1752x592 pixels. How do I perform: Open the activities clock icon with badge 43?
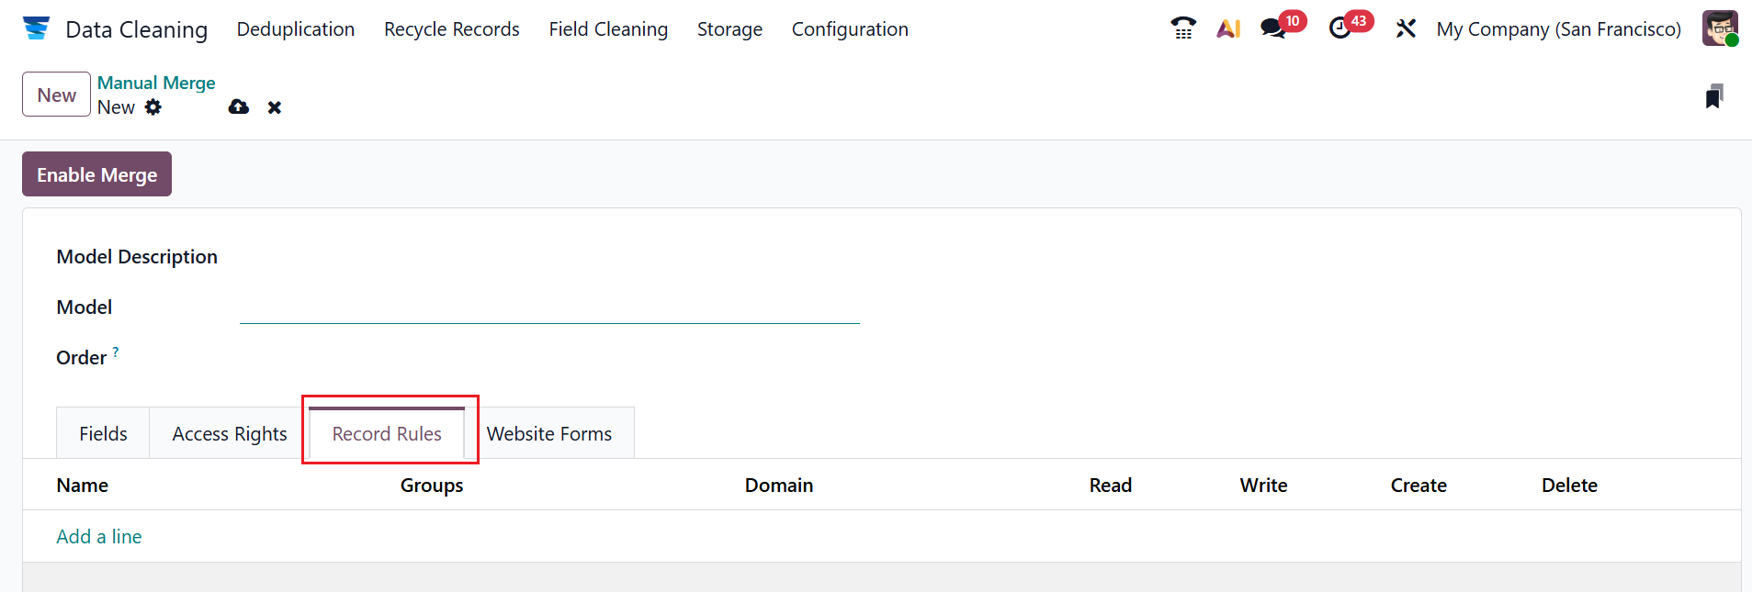1340,28
